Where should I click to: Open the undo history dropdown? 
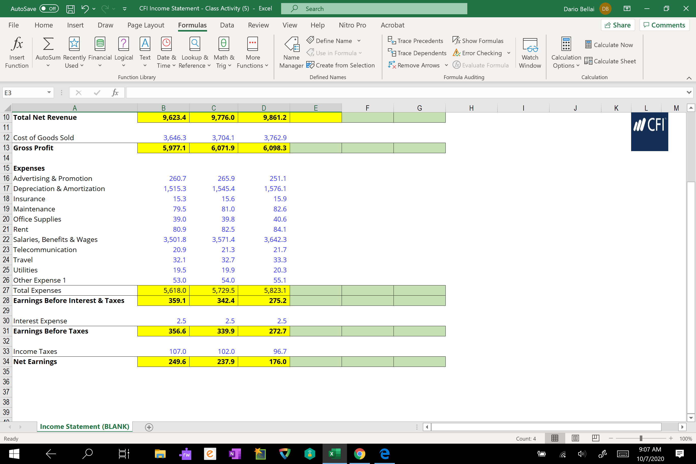pos(94,9)
